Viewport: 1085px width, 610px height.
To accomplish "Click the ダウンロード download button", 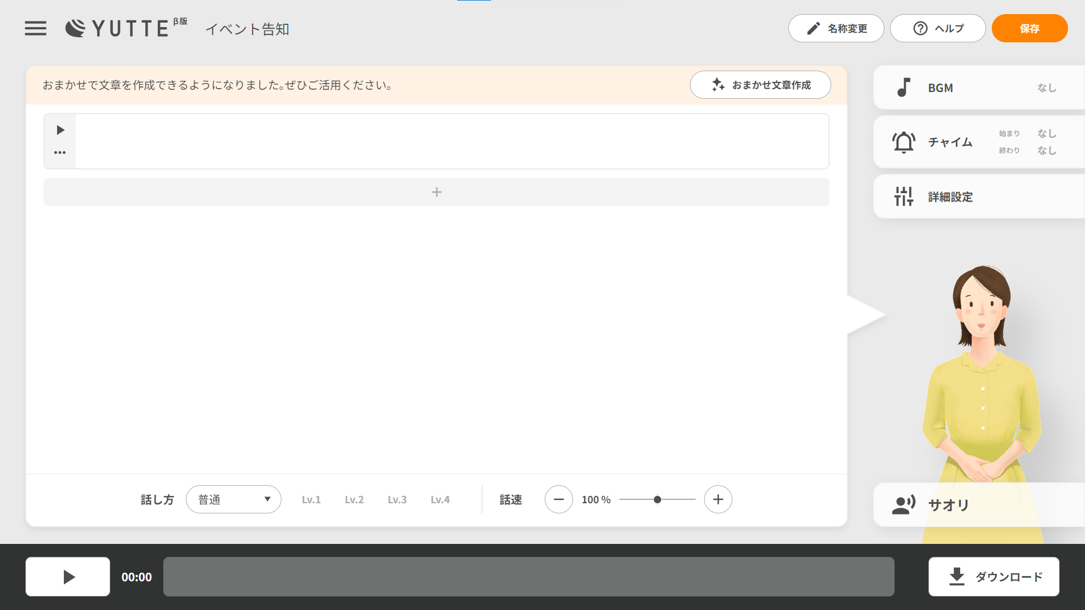I will [993, 577].
